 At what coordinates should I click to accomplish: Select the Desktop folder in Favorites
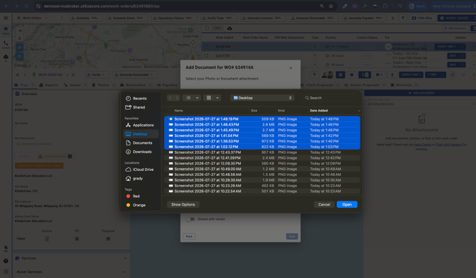coord(141,134)
